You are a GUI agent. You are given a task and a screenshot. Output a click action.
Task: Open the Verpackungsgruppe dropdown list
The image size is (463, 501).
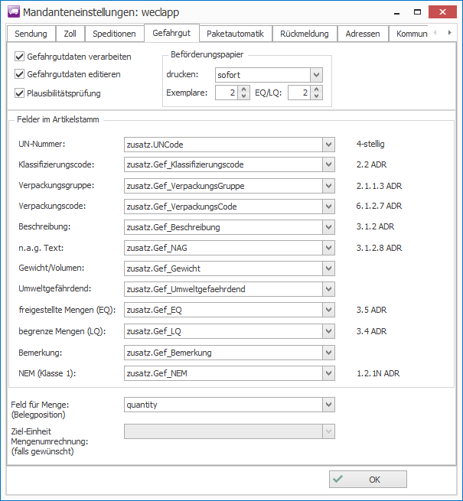pos(328,186)
